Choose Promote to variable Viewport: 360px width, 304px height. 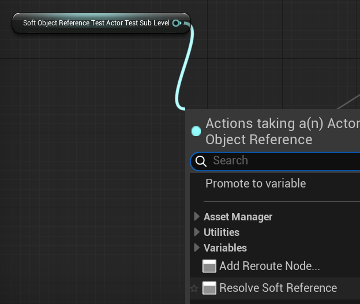coord(256,183)
